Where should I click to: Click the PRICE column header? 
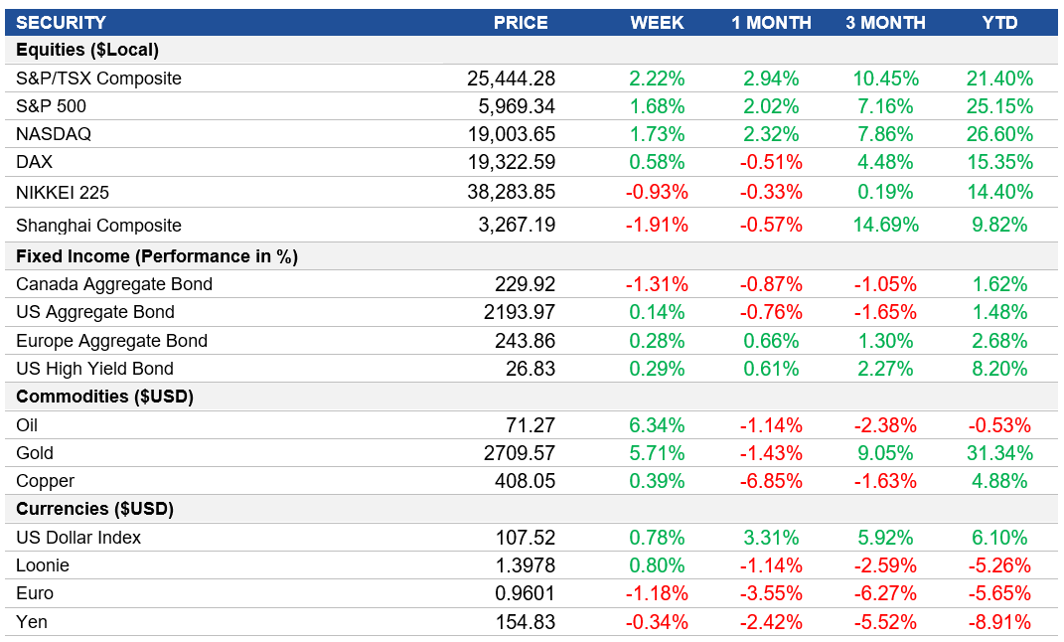pyautogui.click(x=520, y=22)
